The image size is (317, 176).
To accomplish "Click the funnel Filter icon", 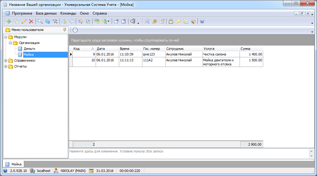I will click(55, 21).
